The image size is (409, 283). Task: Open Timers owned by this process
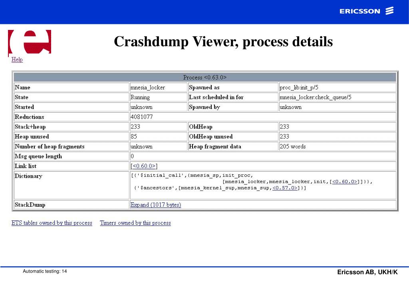click(135, 223)
